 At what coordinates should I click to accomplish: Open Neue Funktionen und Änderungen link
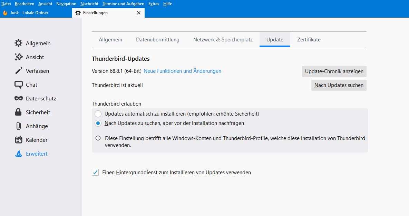click(182, 71)
